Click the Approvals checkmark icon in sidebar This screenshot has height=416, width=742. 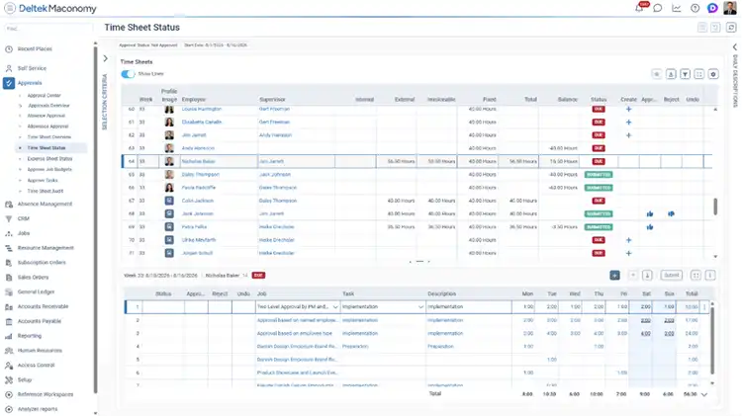(x=9, y=83)
